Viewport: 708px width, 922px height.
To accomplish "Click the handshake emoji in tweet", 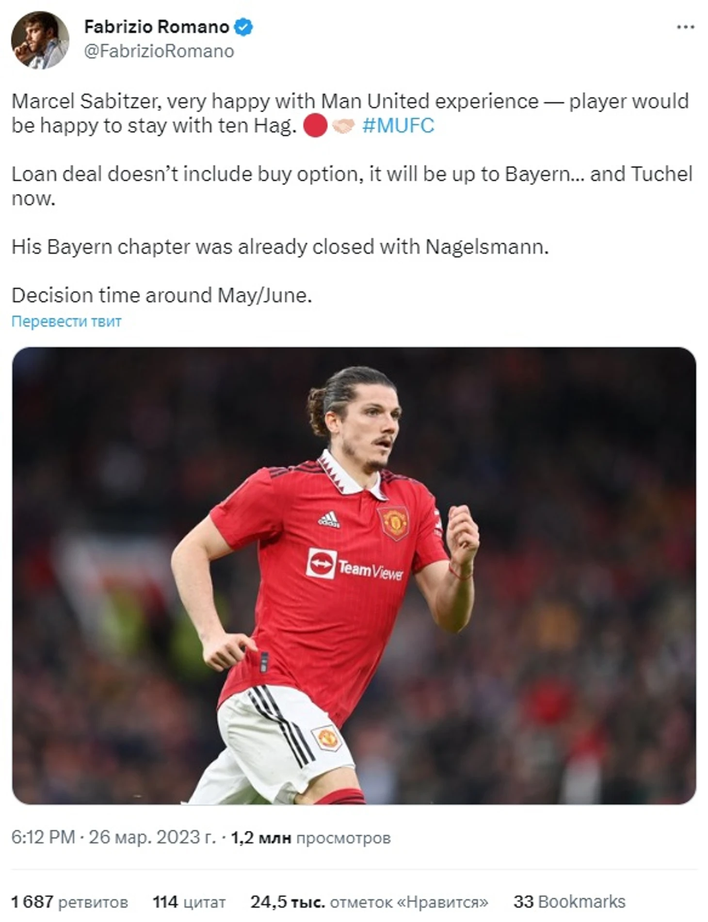I will (x=343, y=126).
